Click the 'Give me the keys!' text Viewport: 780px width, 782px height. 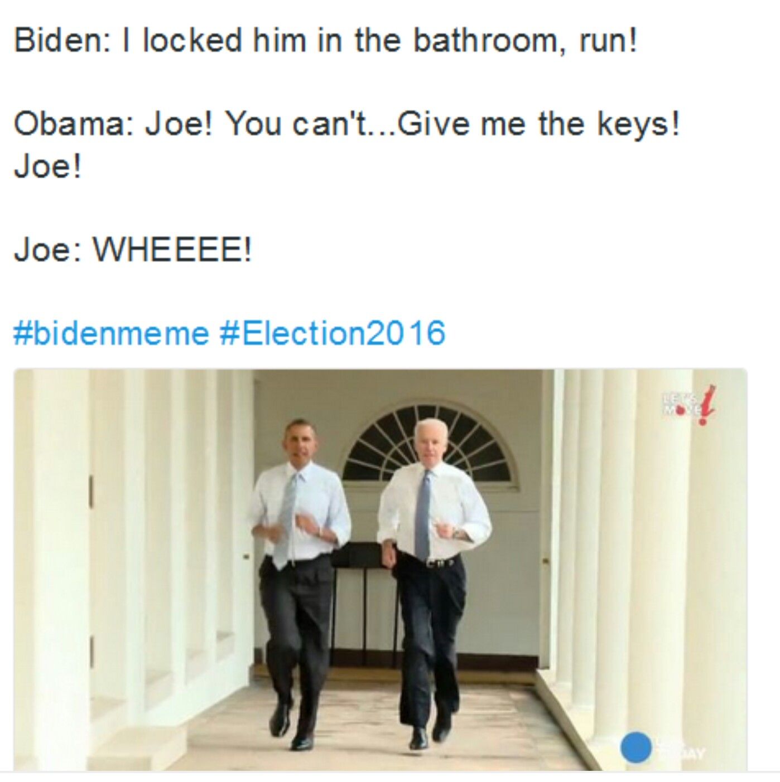(540, 124)
